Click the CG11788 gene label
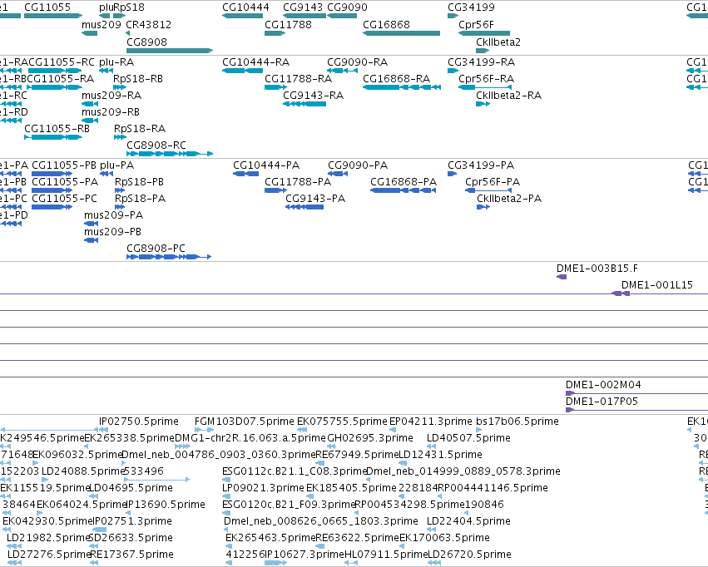 coord(288,25)
